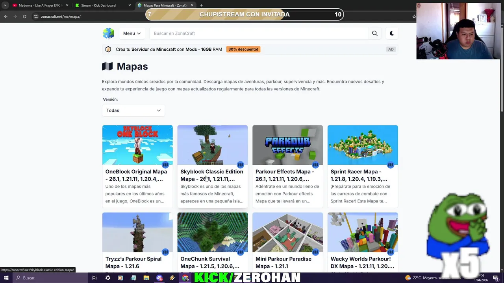Click map badge icon on Sprint Racer card

[x=391, y=165]
